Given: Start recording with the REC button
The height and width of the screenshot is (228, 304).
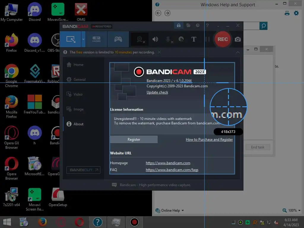Looking at the screenshot, I should (x=223, y=39).
